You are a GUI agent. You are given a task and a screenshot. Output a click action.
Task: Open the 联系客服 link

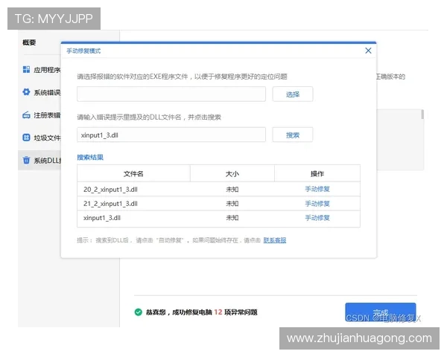[x=275, y=240]
